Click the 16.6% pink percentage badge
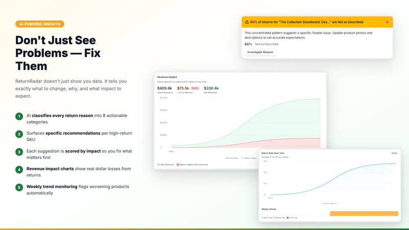The width and height of the screenshot is (409, 230). (x=195, y=88)
